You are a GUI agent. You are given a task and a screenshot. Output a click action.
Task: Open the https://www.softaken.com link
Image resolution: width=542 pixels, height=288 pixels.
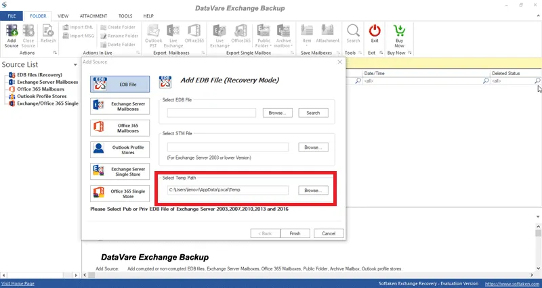coord(513,283)
